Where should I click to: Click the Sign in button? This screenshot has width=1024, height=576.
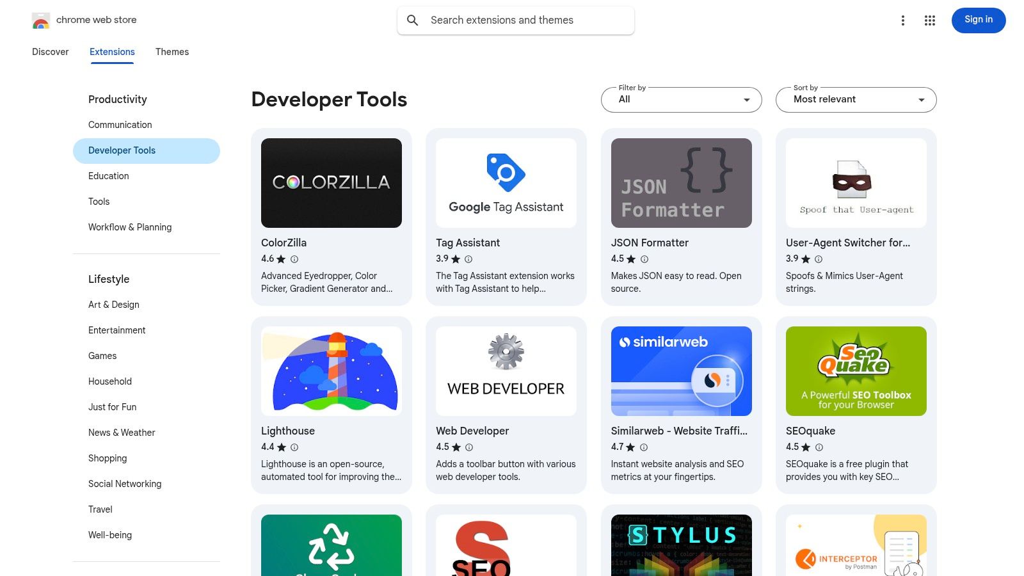tap(978, 20)
